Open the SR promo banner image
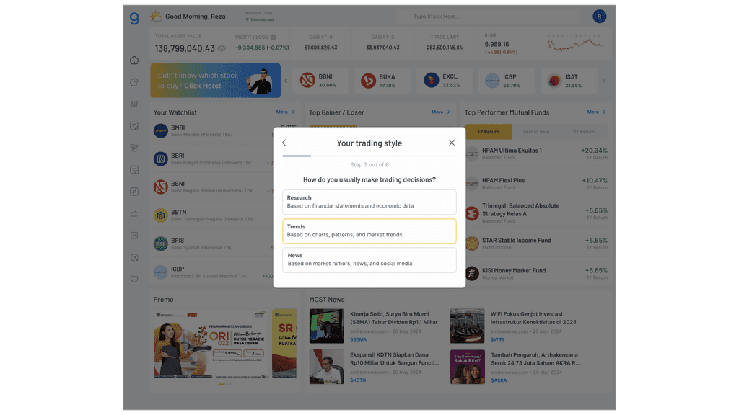This screenshot has height=415, width=739. click(284, 344)
